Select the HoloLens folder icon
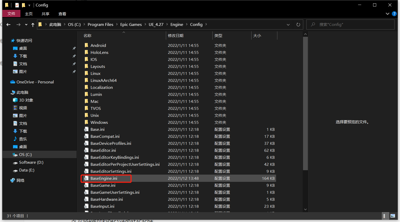Viewport: 400px width, 222px height. 86,52
